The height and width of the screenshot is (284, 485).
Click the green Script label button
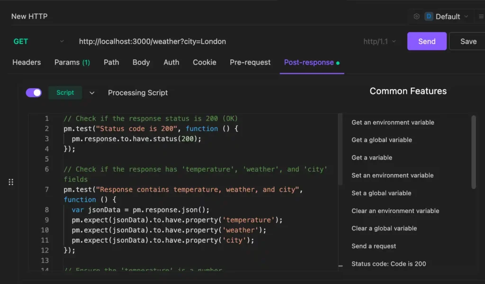coord(65,92)
